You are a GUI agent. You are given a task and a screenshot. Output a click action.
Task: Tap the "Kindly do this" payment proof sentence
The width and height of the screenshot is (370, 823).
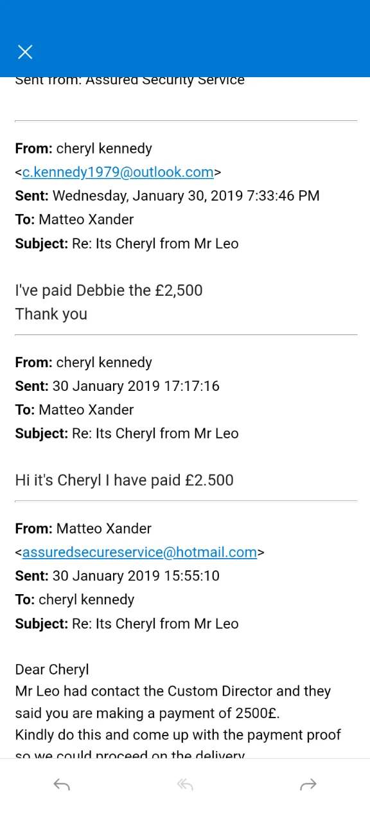(178, 735)
